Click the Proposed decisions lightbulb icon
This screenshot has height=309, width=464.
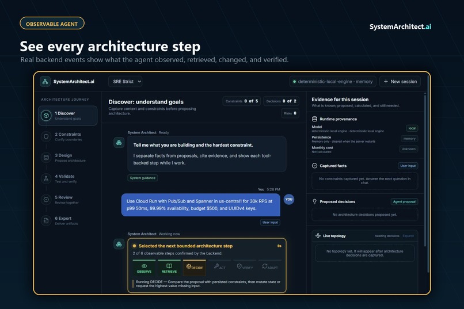[314, 201]
